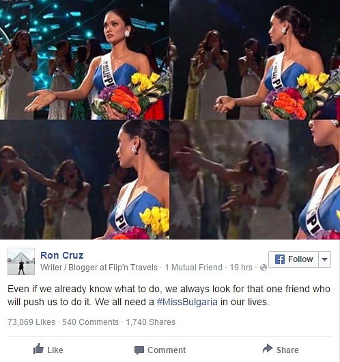This screenshot has width=340, height=362.
Task: View the 1,740 Shares
Action: 150,322
